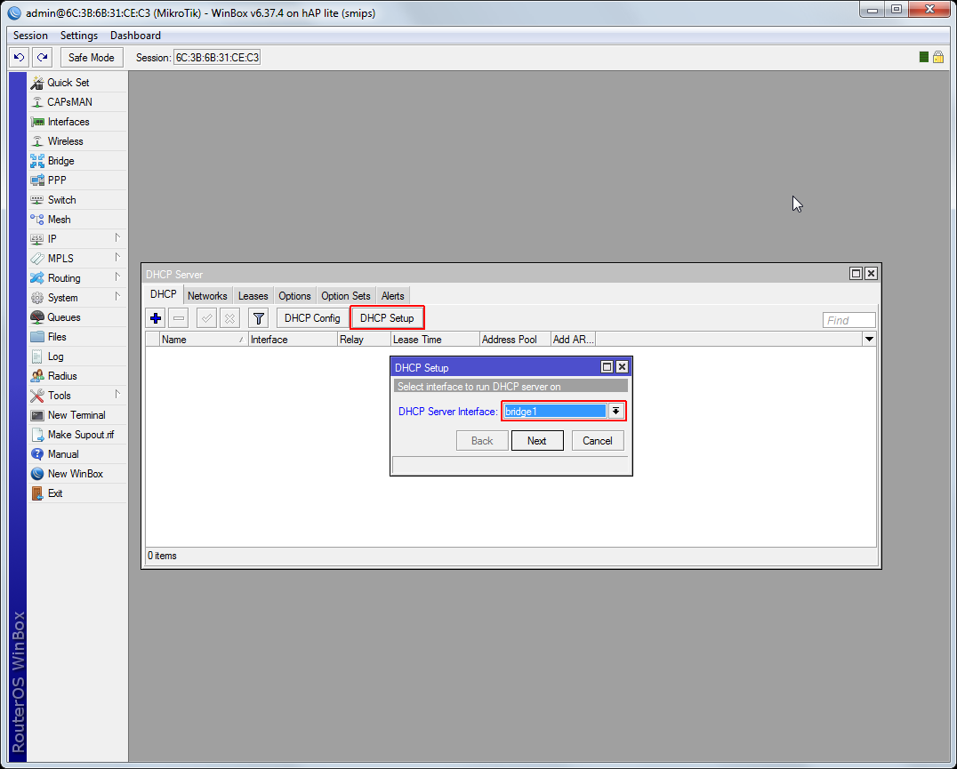Screen dimensions: 957x769
Task: Open the Session menu
Action: [31, 36]
